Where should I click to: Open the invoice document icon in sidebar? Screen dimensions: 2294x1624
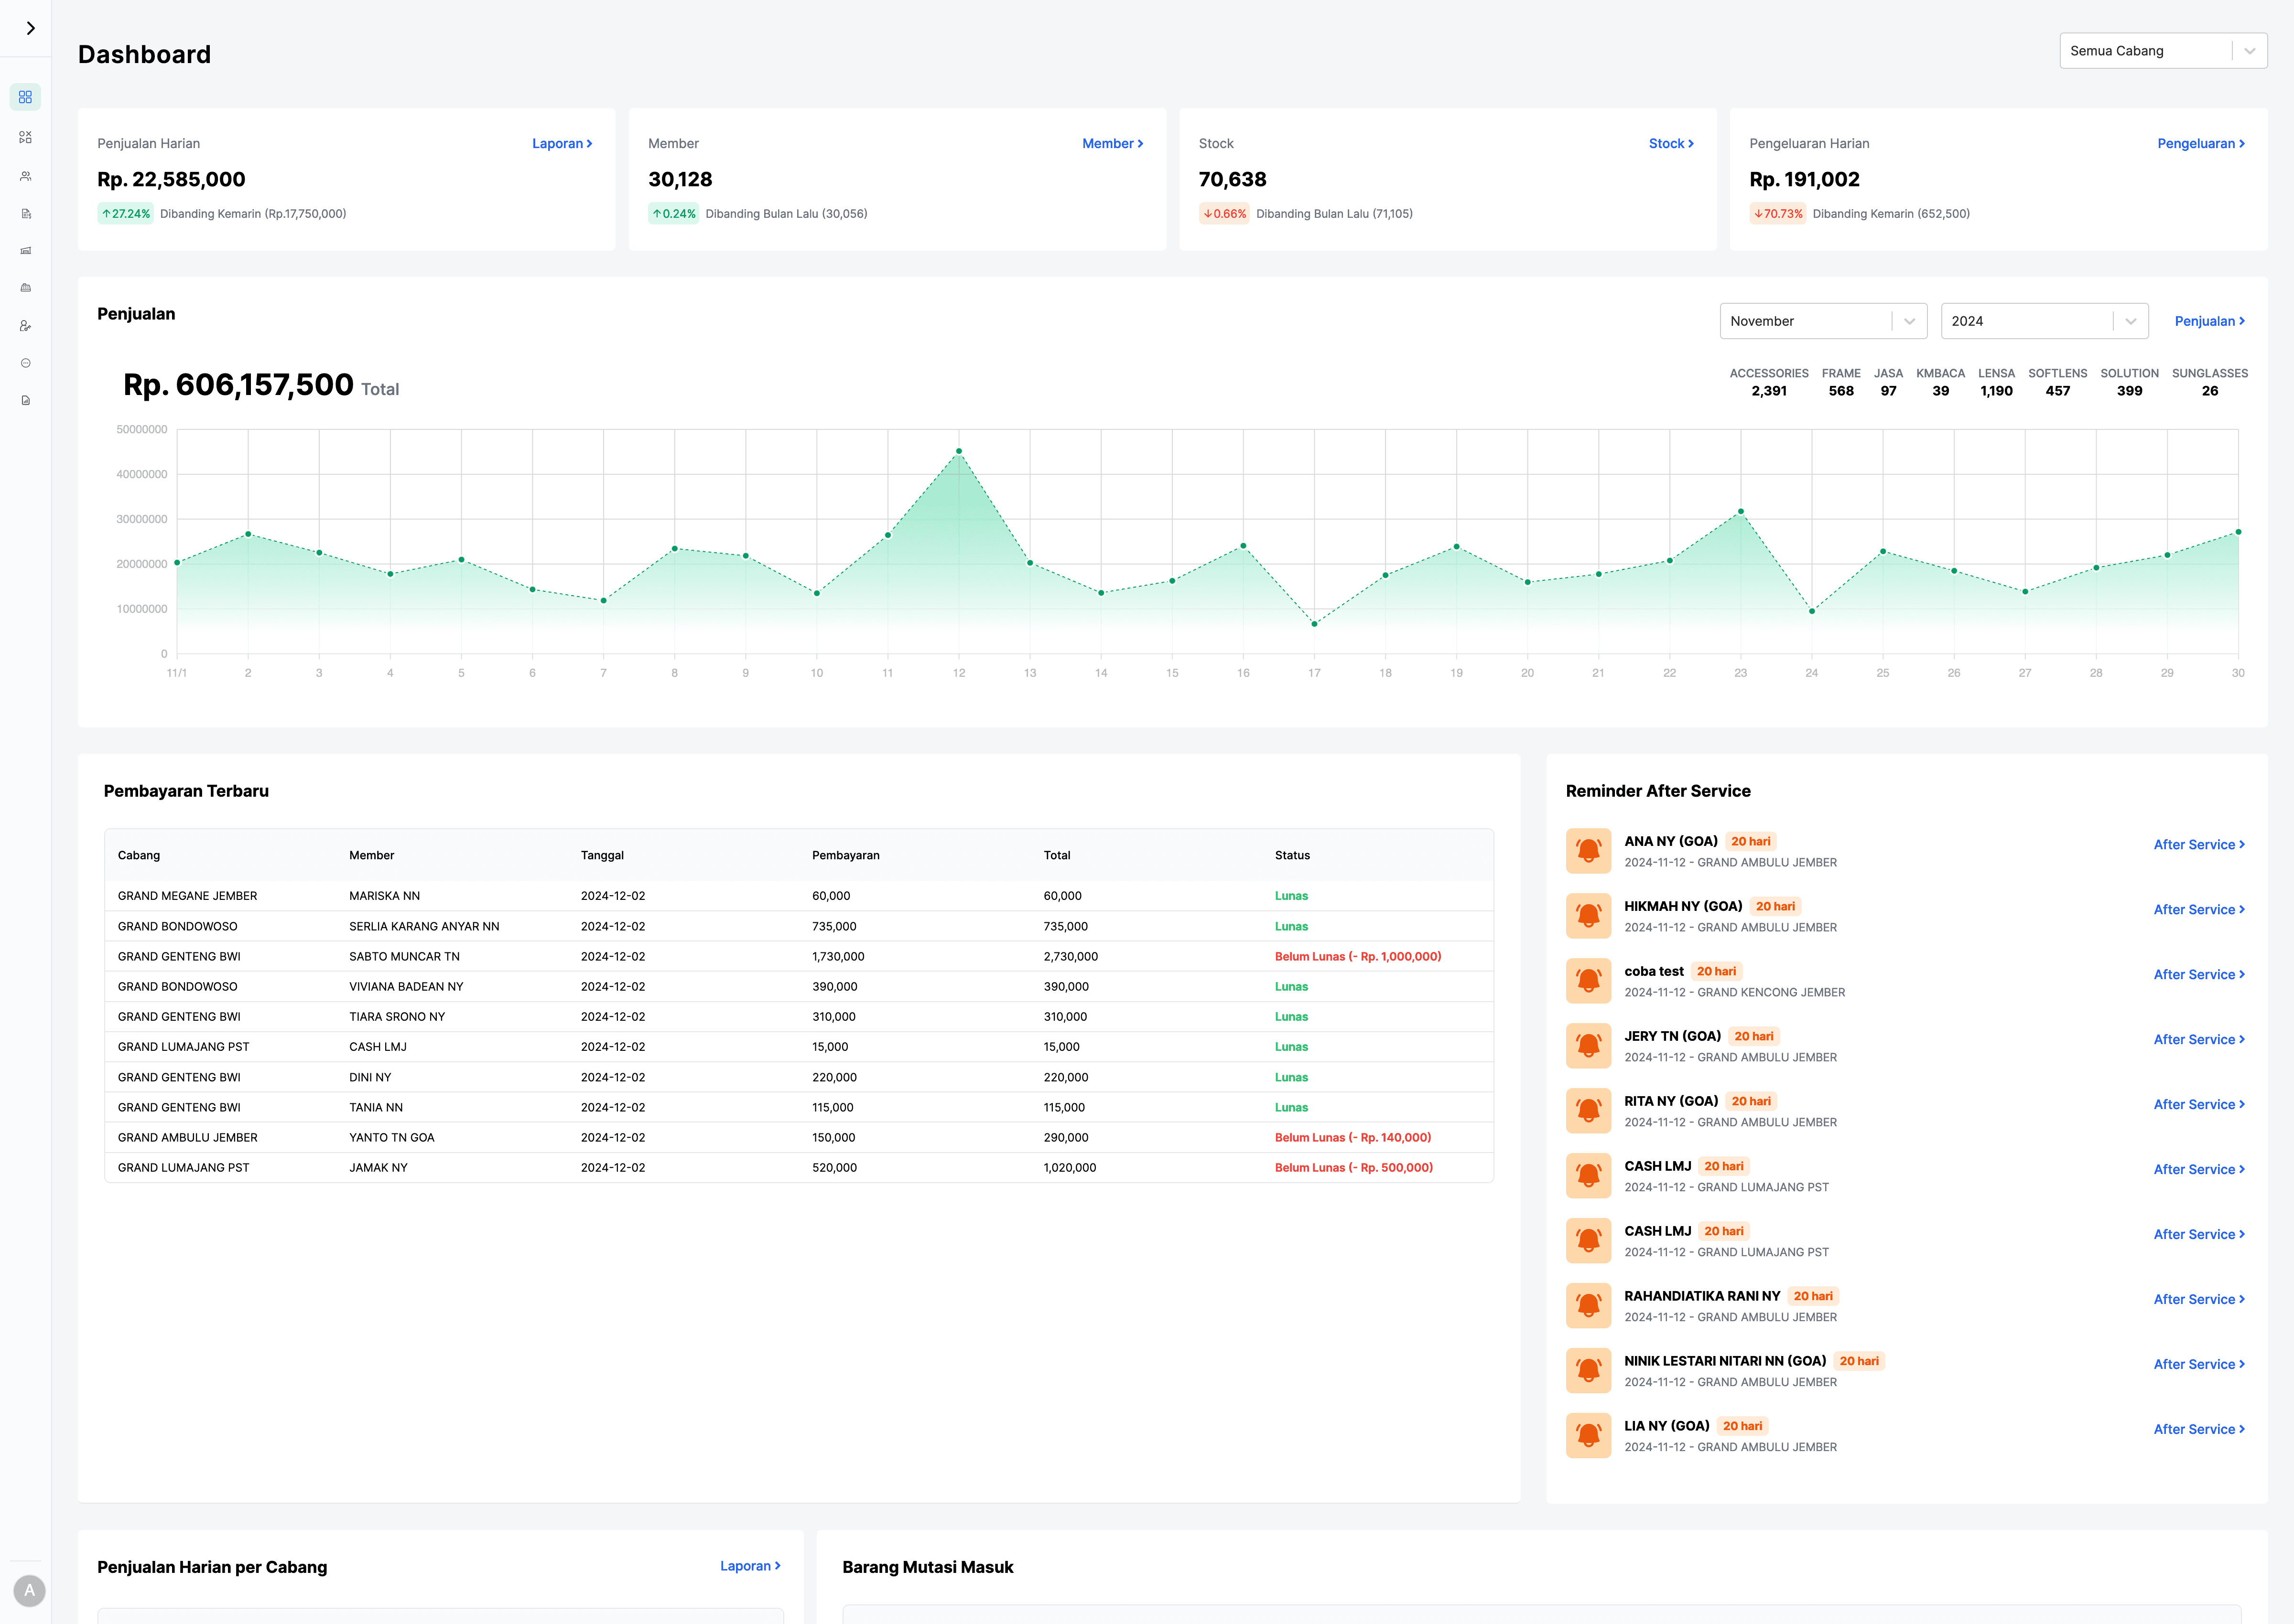click(x=25, y=213)
